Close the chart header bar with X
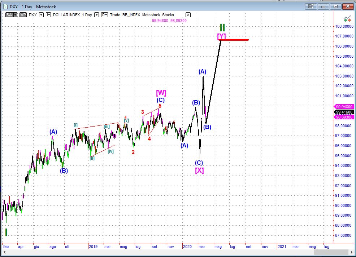356x257 pixels. pyautogui.click(x=188, y=15)
